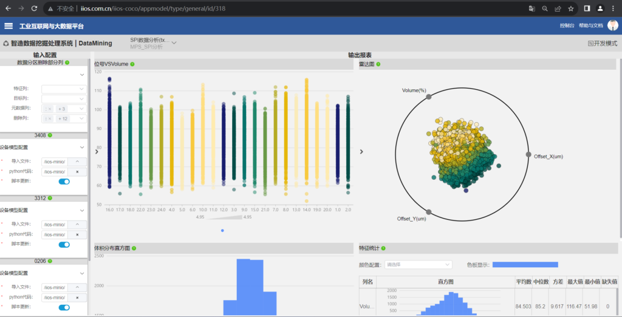This screenshot has width=622, height=317.
Task: Remove first tag in 元数据列 field
Action: (49, 108)
